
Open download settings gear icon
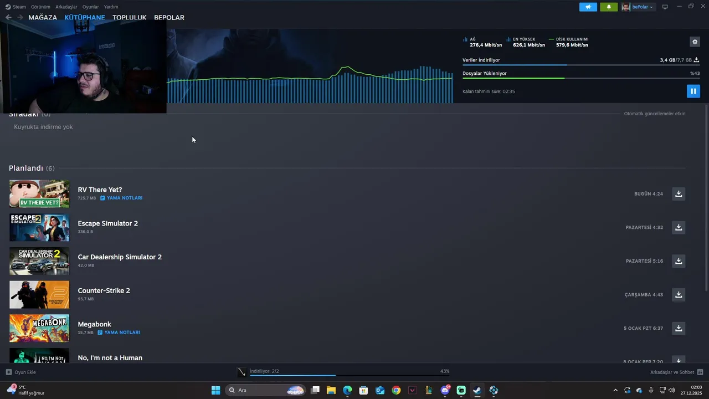point(695,42)
